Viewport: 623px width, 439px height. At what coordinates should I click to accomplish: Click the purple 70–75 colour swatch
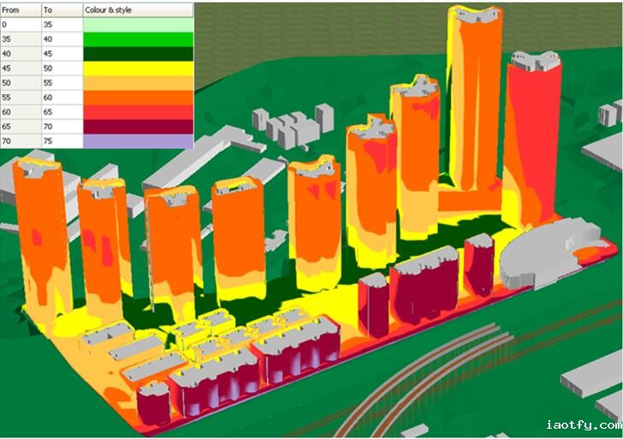point(137,139)
